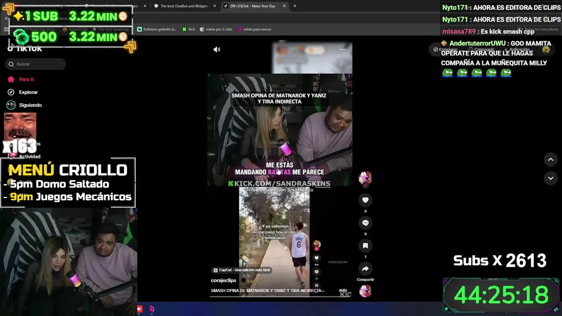Screen dimensions: 562x316
Task: Focus the Buscar search field
Action: click(x=36, y=64)
